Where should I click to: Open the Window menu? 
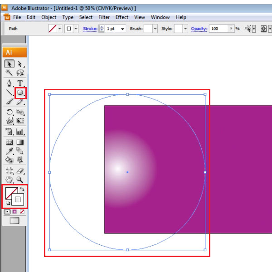pos(160,17)
